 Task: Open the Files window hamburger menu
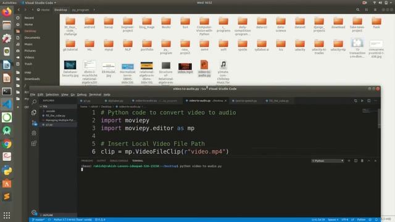point(375,10)
